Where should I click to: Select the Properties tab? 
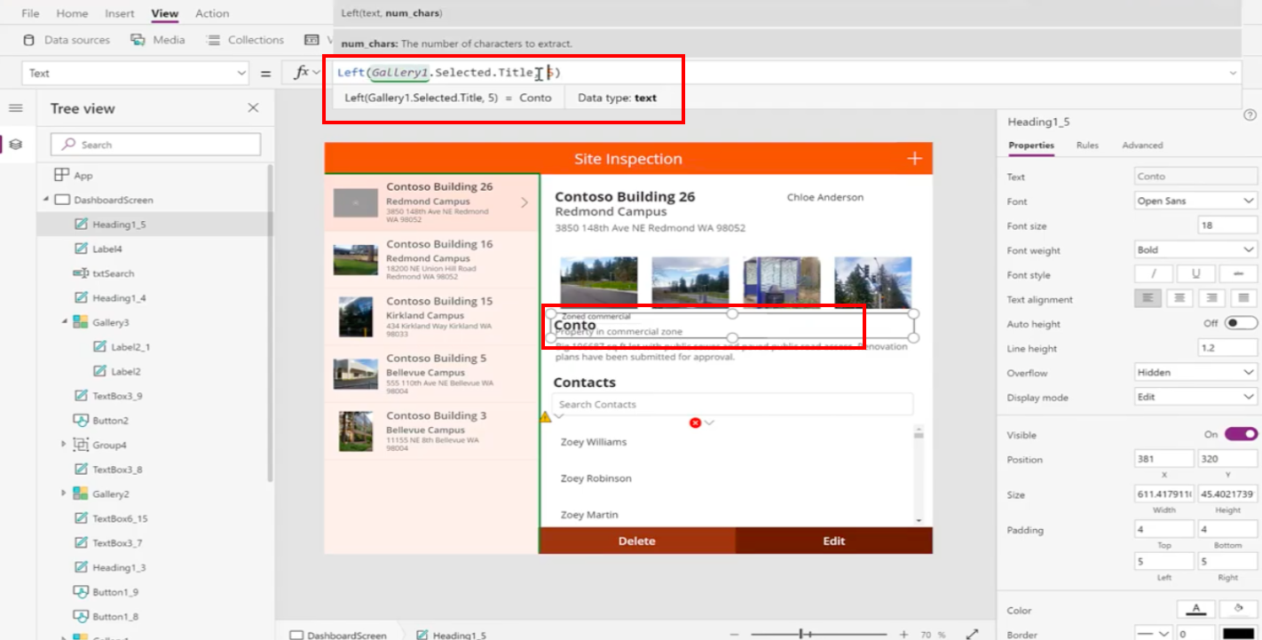[x=1031, y=145]
